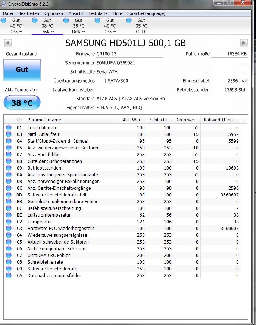The width and height of the screenshot is (256, 325).
Task: Click status icon of Hardware-ECC wiederhergestellt row
Action: [9, 228]
